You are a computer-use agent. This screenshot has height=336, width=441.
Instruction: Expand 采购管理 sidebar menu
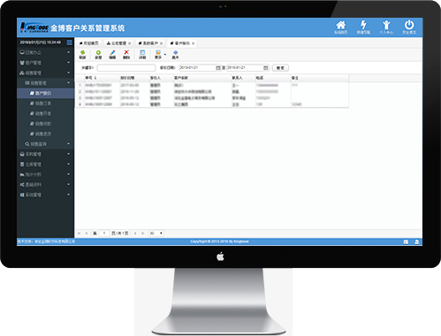pos(45,154)
